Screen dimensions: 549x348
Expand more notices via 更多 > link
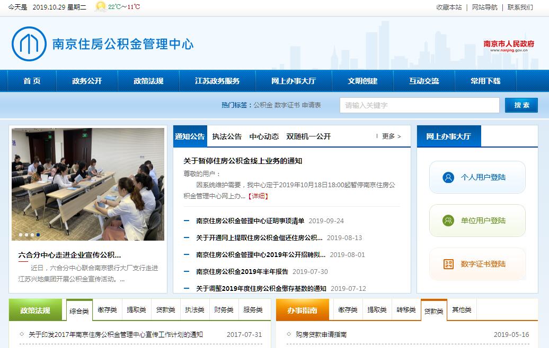pyautogui.click(x=391, y=136)
